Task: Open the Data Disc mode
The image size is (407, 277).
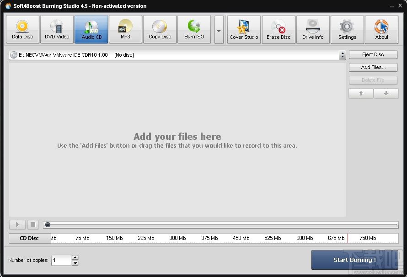Action: (x=22, y=29)
